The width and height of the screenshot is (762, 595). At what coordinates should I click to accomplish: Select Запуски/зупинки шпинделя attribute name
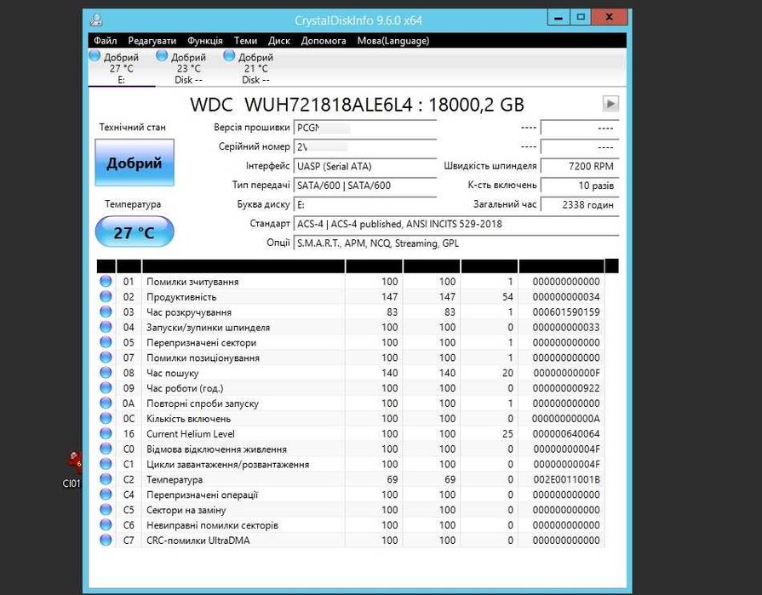point(208,328)
